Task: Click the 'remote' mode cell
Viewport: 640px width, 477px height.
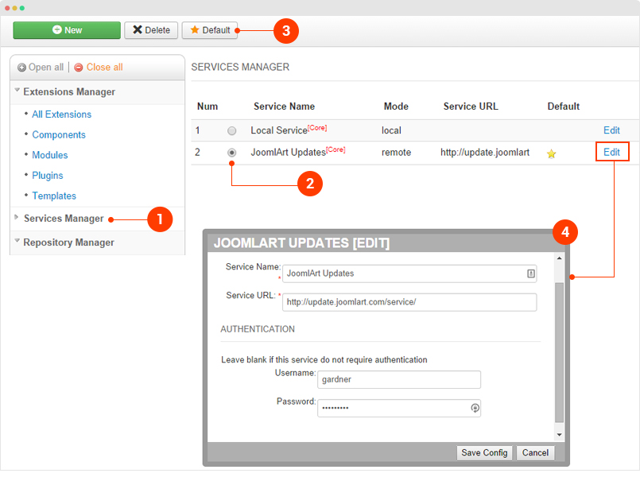Action: click(396, 153)
